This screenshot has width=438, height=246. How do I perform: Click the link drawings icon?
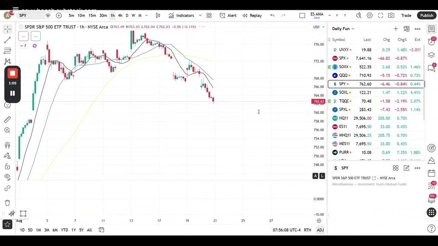(8, 188)
